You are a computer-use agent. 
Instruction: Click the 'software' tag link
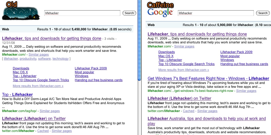45,59
